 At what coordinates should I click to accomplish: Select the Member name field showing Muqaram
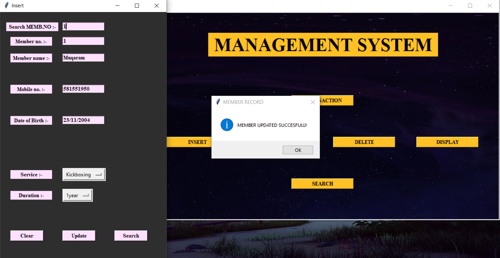pyautogui.click(x=83, y=57)
